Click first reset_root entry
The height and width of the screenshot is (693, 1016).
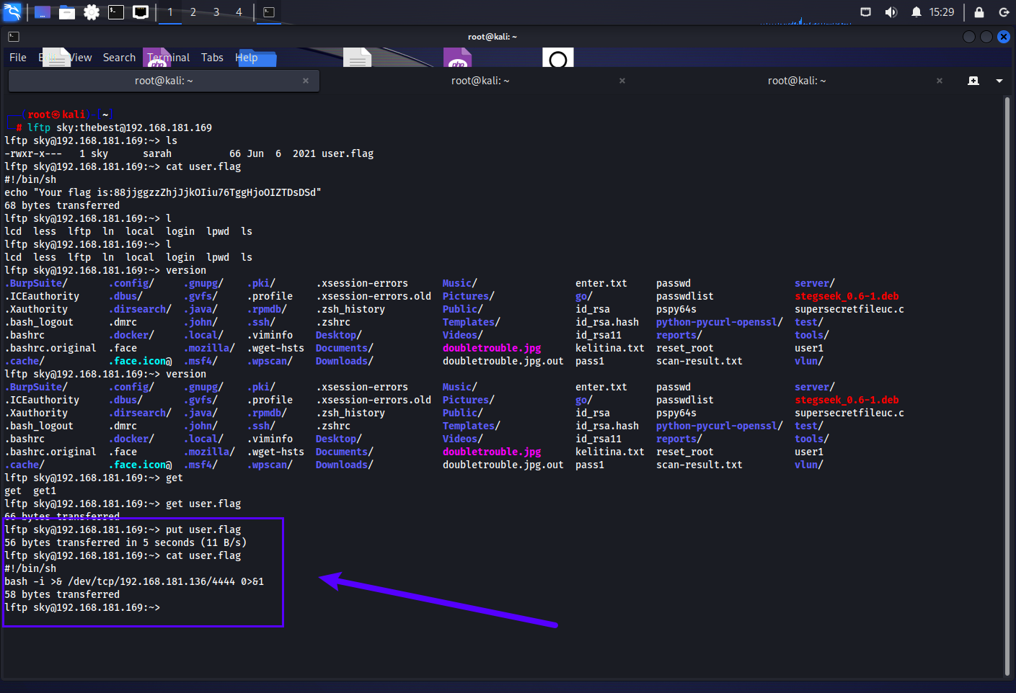tap(685, 348)
